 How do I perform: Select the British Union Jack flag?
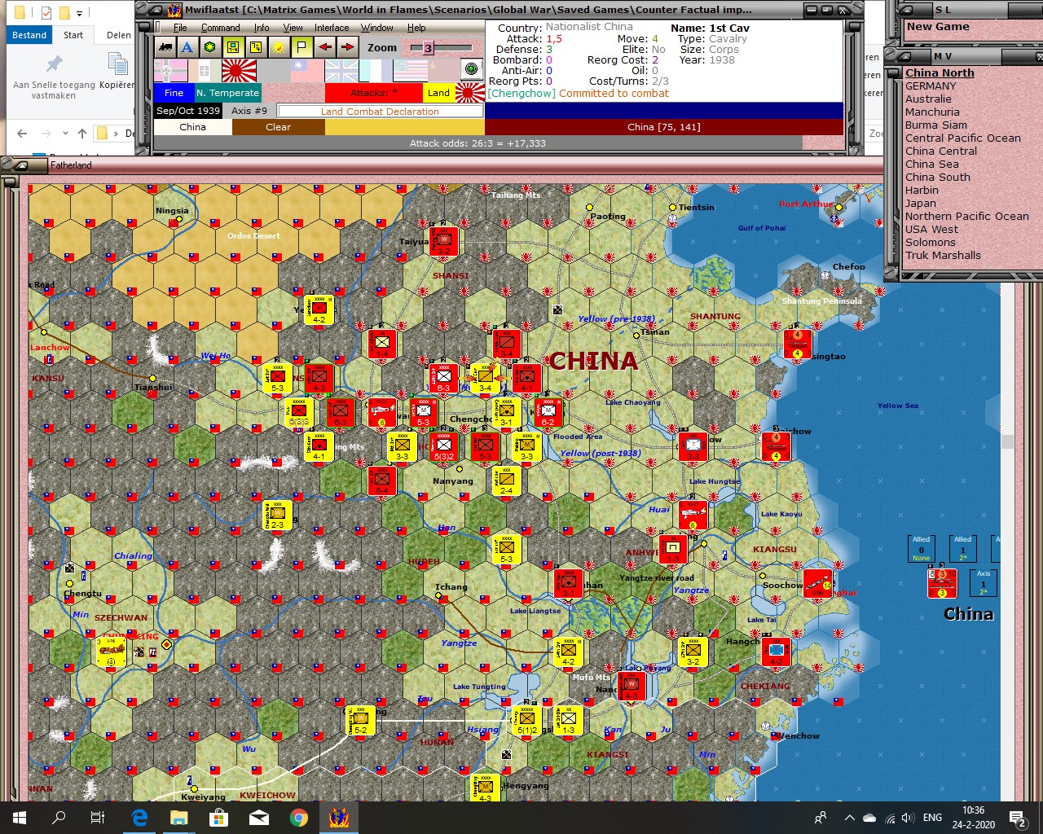coord(341,71)
